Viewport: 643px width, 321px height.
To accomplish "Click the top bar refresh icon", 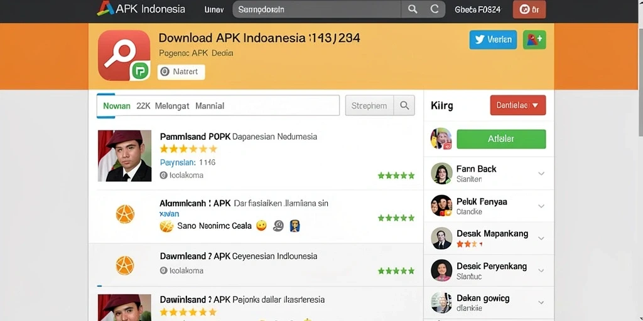I will coord(435,9).
